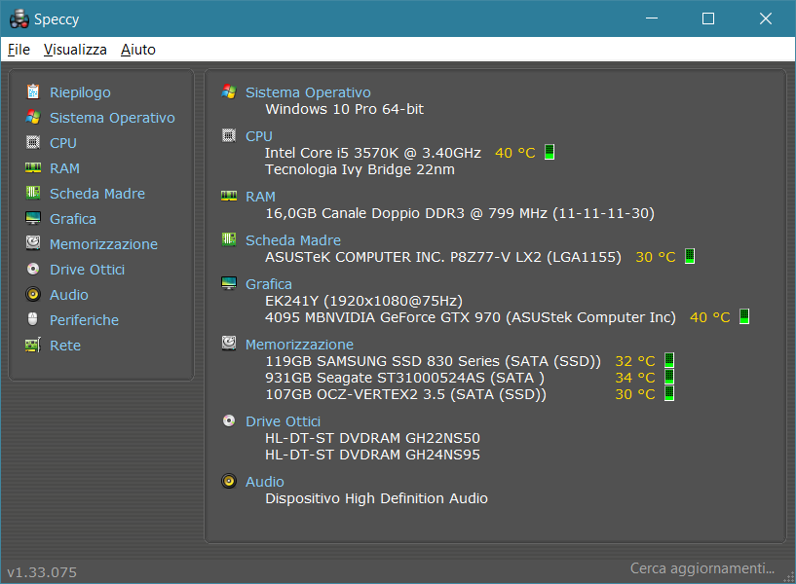This screenshot has width=796, height=584.
Task: Click the NVIDIA GeForce GTX 970 text
Action: tap(471, 317)
